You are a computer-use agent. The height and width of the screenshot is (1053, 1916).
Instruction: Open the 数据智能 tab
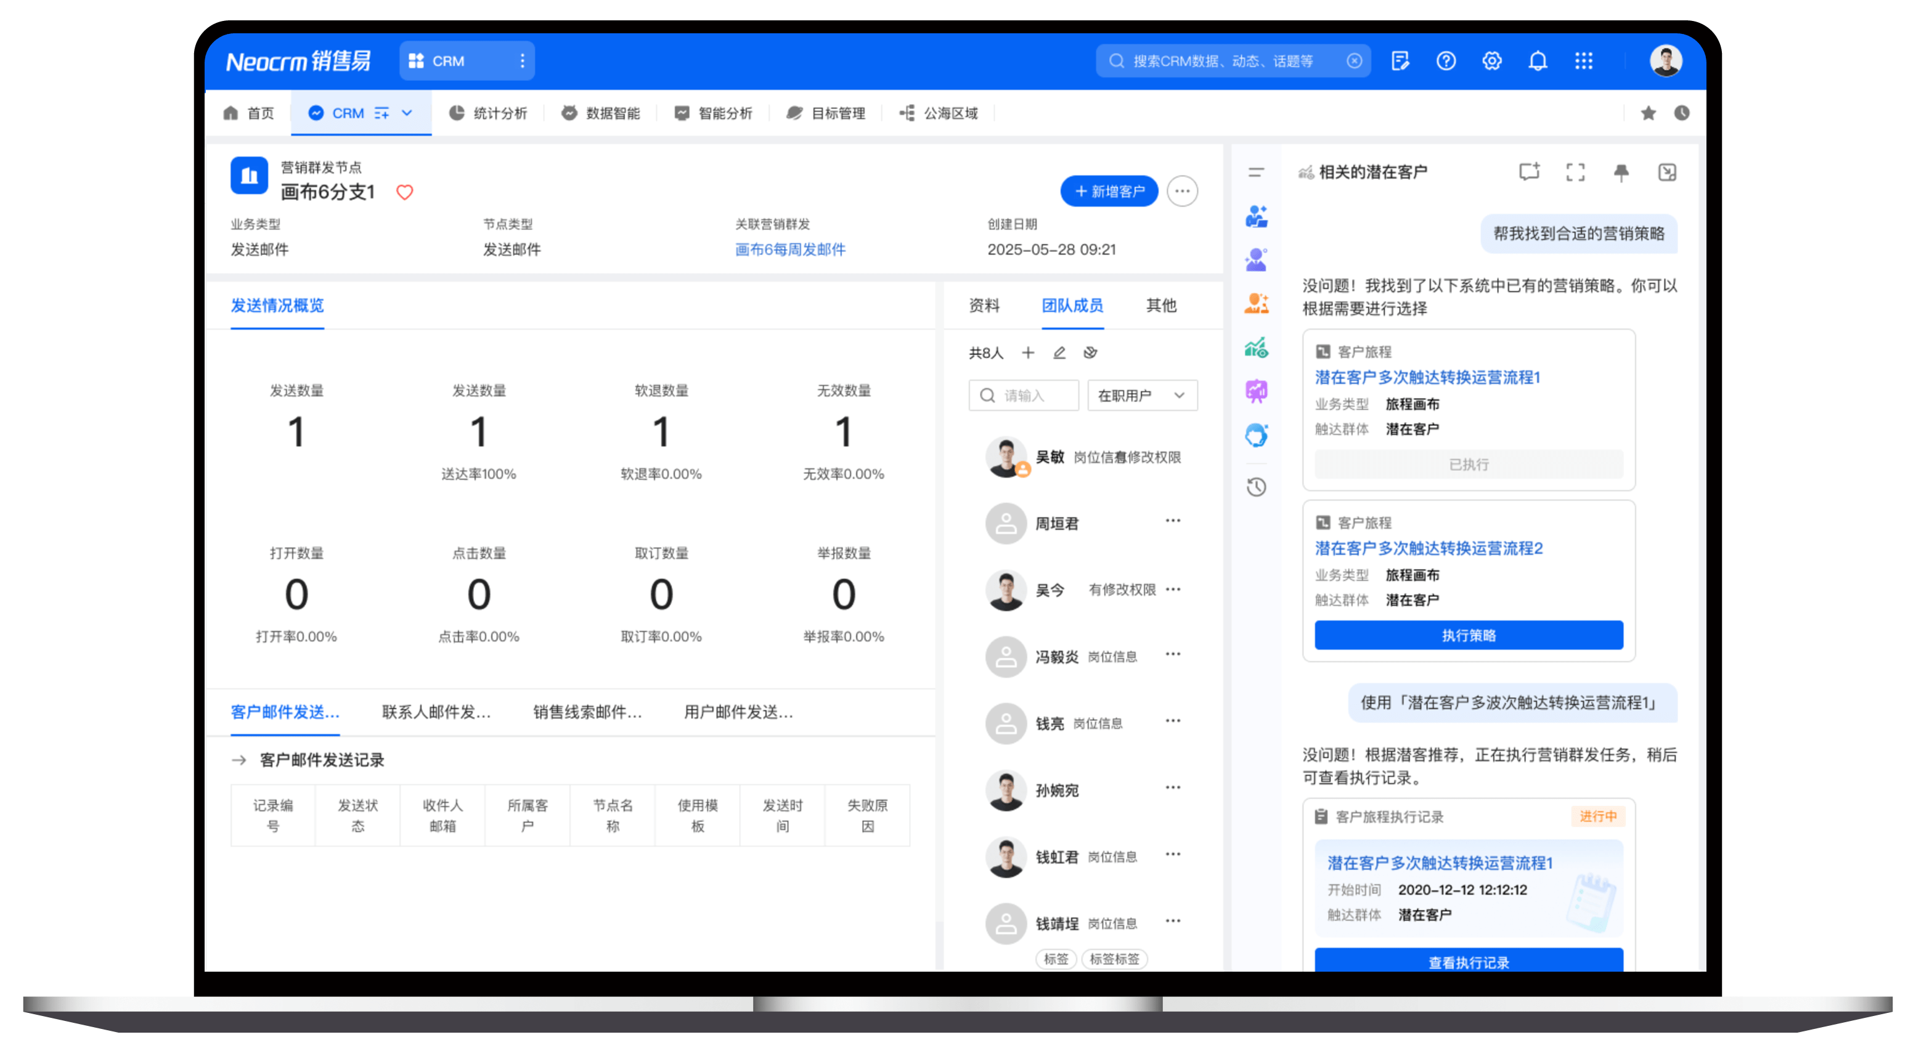click(x=600, y=113)
